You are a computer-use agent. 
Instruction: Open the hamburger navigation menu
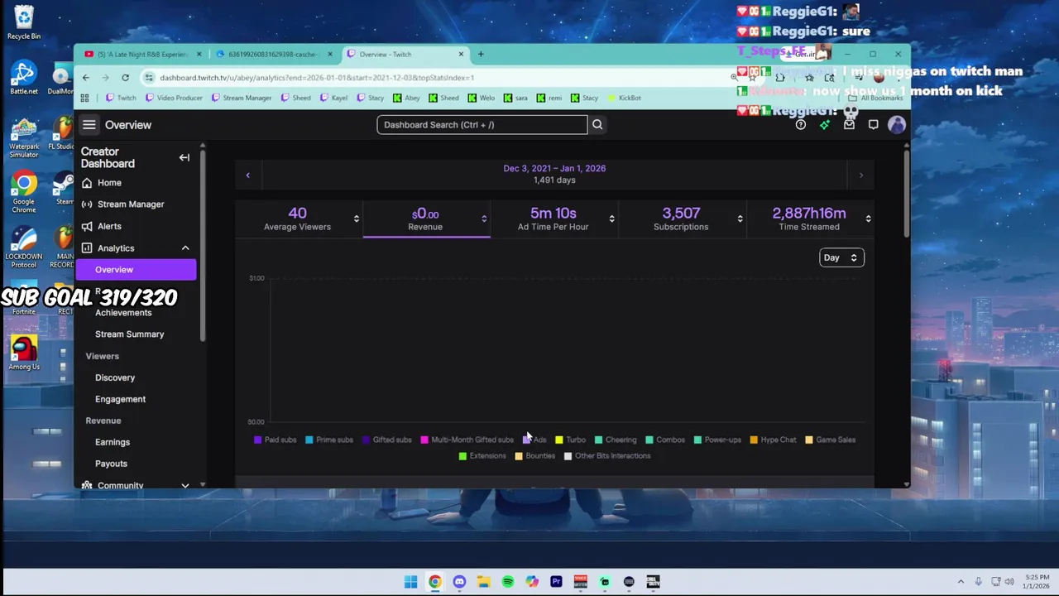tap(89, 125)
